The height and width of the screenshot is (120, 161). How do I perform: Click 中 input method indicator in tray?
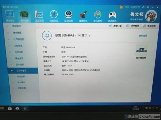[157, 108]
